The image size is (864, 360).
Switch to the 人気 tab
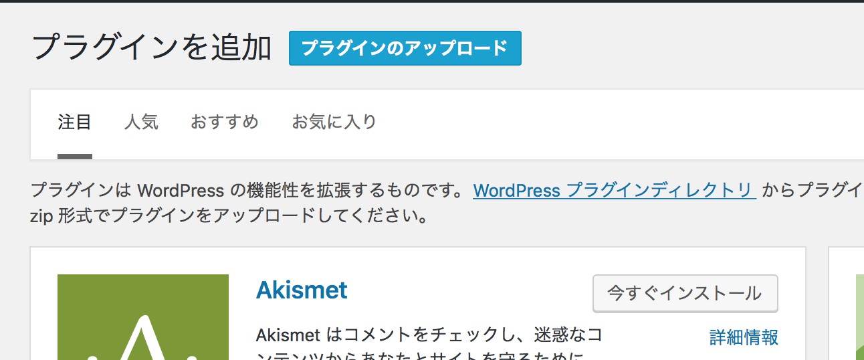coord(141,122)
